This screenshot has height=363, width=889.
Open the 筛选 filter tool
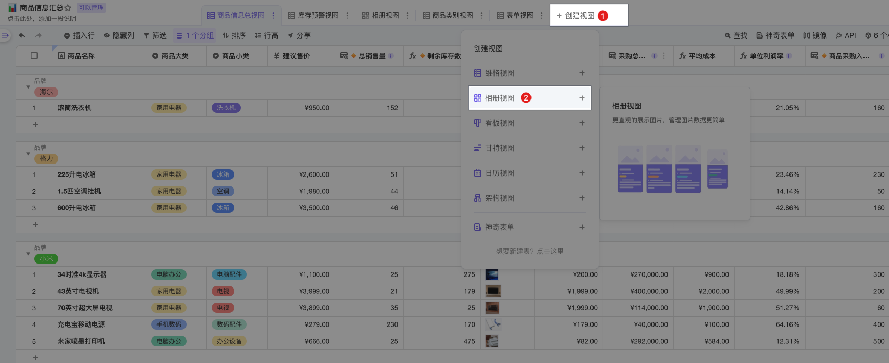(155, 35)
